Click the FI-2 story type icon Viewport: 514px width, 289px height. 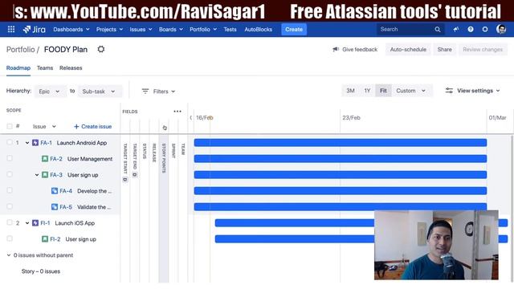tap(45, 239)
